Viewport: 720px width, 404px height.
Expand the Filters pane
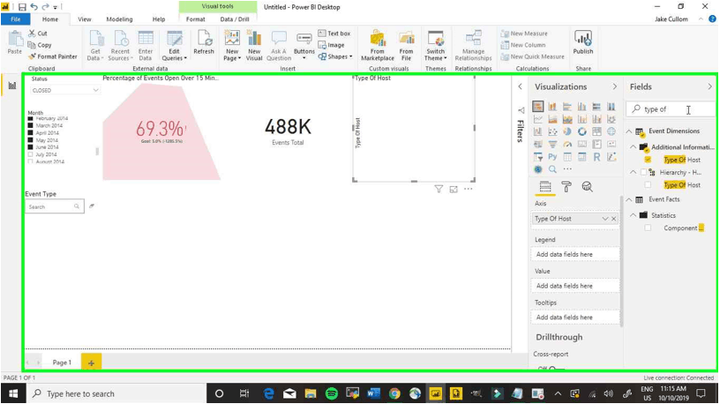tap(521, 86)
